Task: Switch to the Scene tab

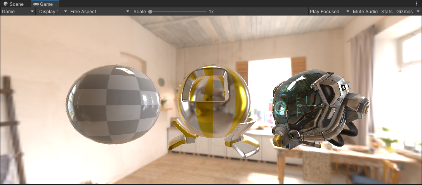Action: click(x=14, y=4)
